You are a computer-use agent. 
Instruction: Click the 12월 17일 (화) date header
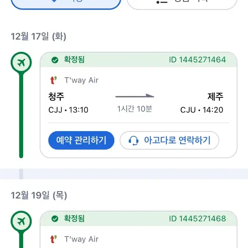(x=39, y=36)
